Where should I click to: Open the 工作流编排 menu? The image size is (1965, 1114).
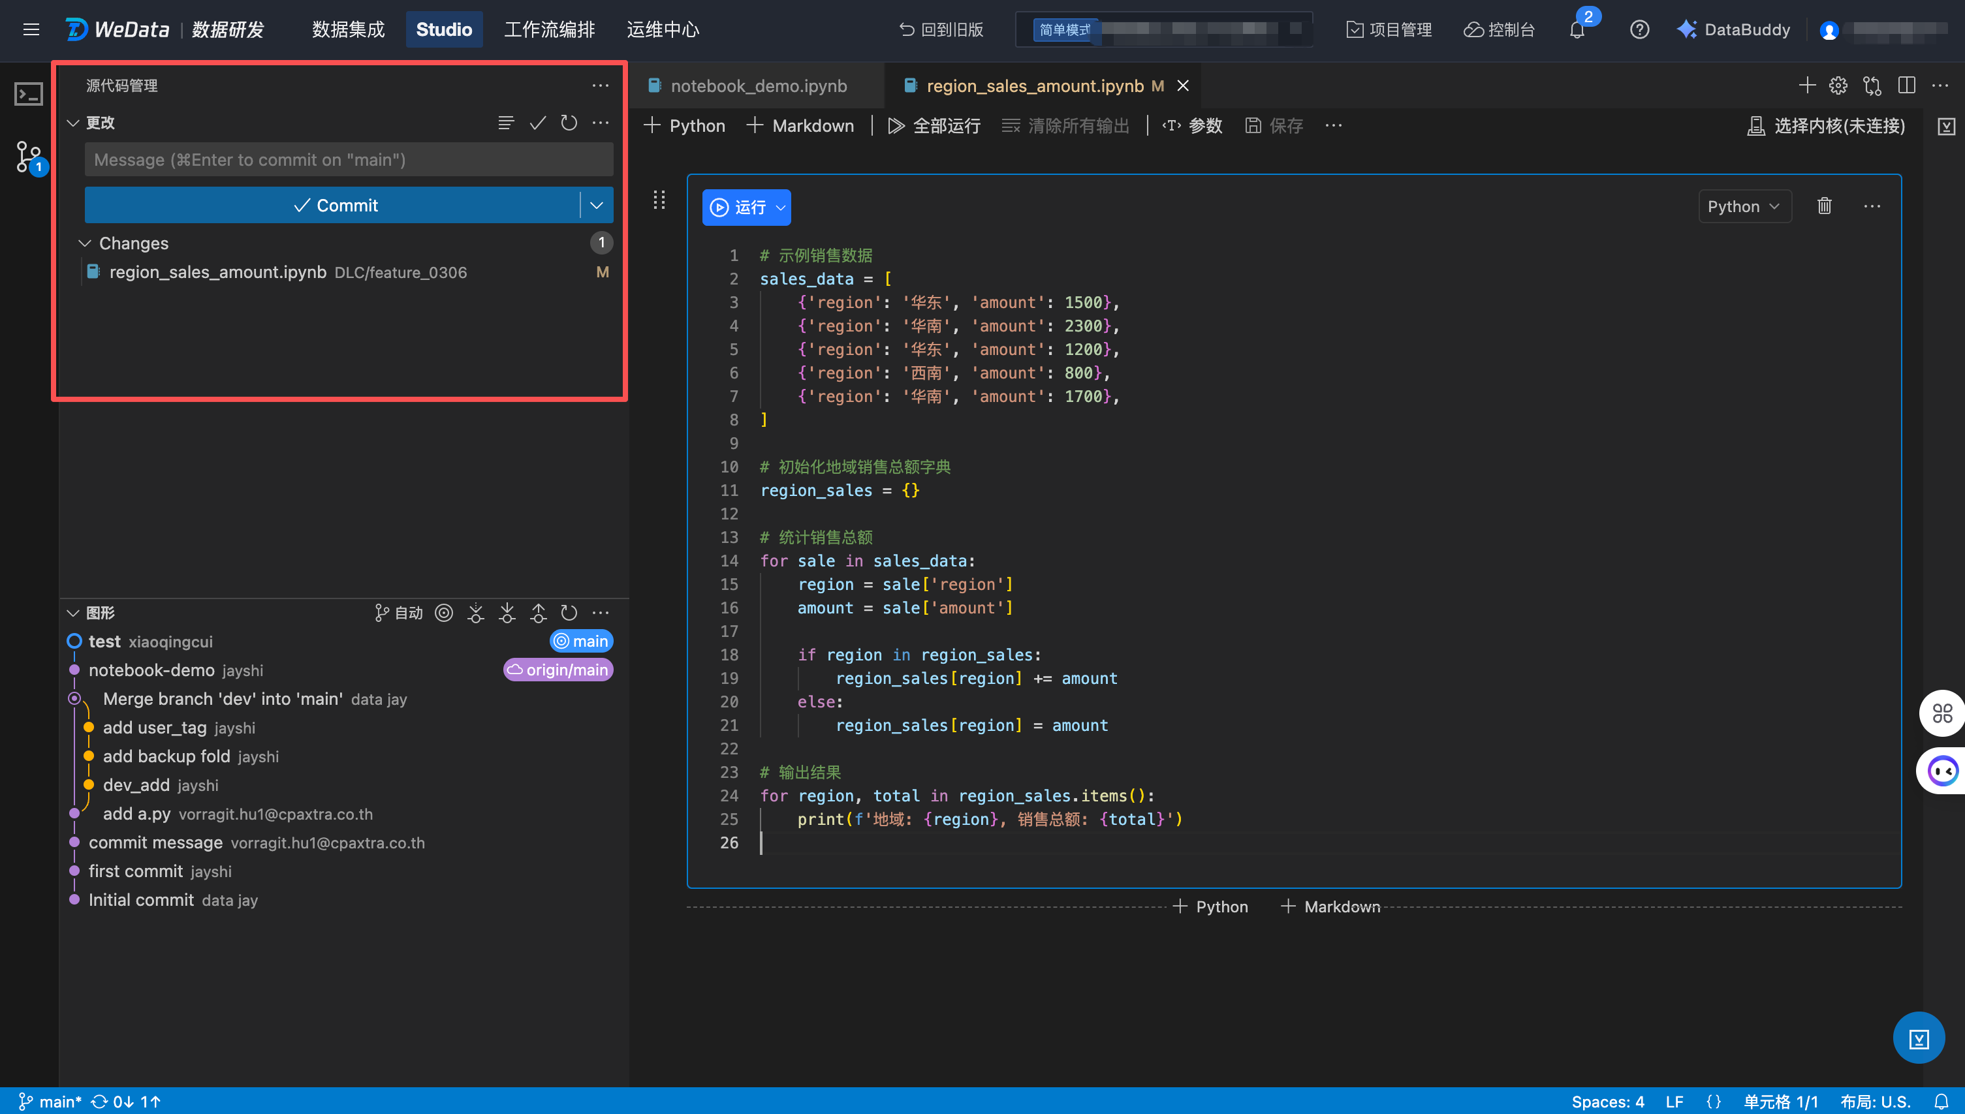tap(548, 30)
